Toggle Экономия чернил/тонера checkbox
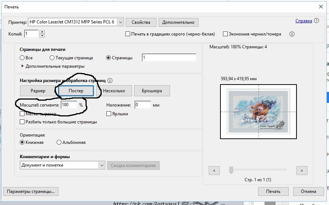This screenshot has width=329, height=205. pos(225,34)
